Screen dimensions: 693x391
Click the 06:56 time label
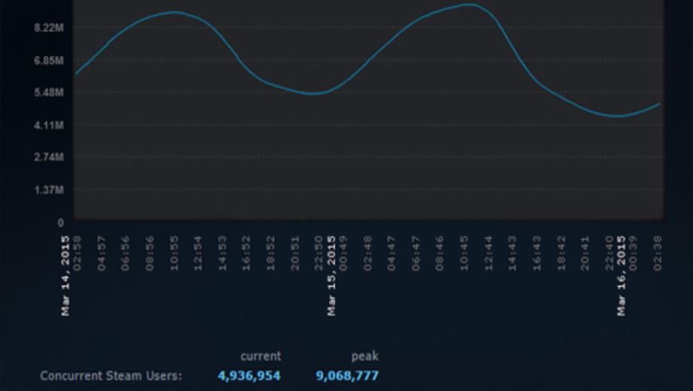[x=126, y=253]
